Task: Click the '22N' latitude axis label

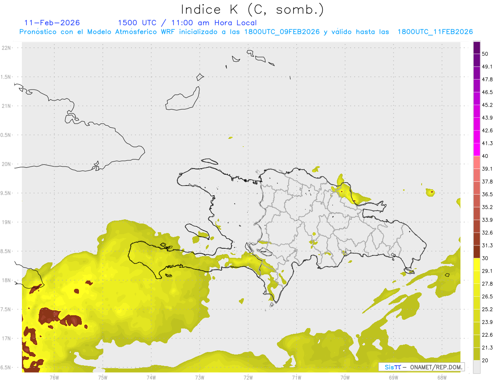Action: point(7,48)
